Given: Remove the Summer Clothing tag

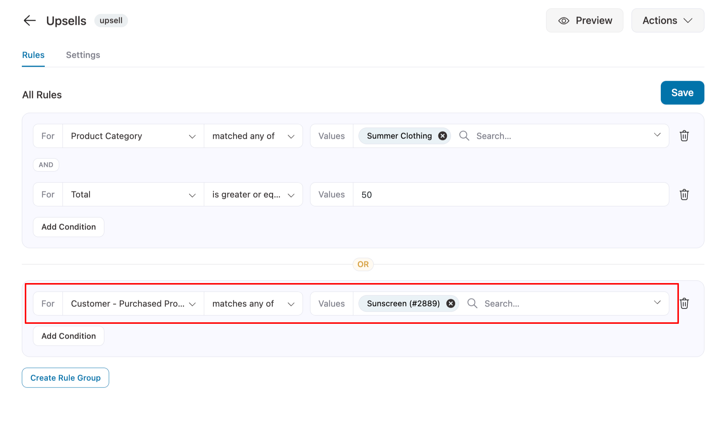Looking at the screenshot, I should tap(442, 136).
